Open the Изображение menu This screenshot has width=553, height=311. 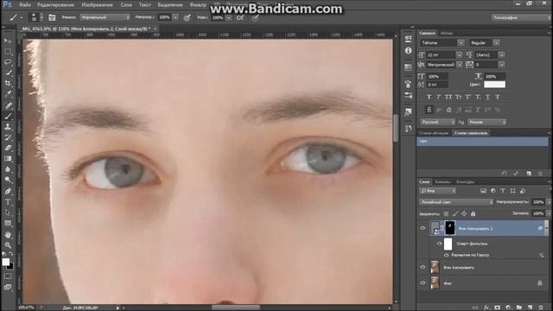click(x=98, y=5)
